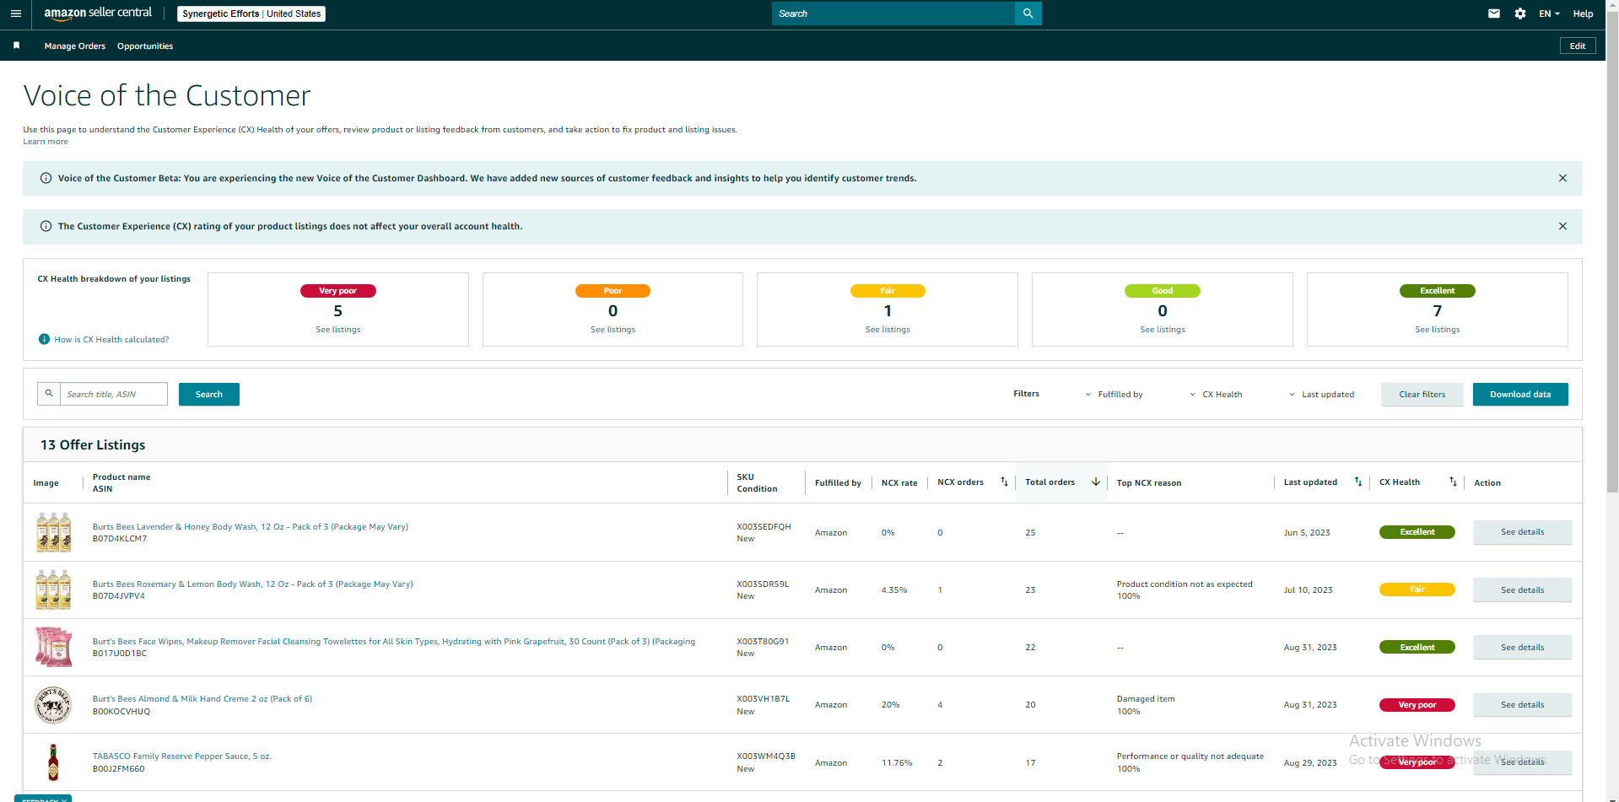
Task: Click the magnifier button in top search bar
Action: 1028,13
